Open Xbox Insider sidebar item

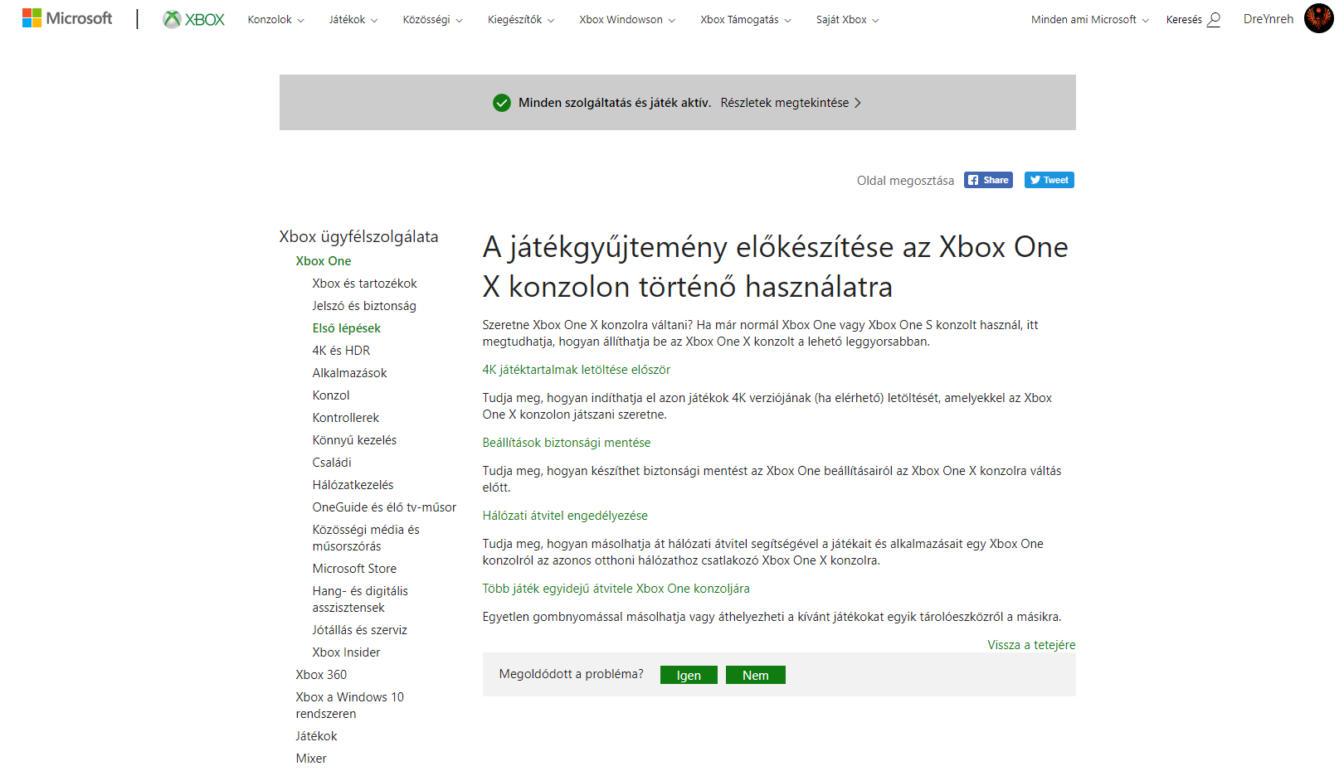click(x=347, y=652)
